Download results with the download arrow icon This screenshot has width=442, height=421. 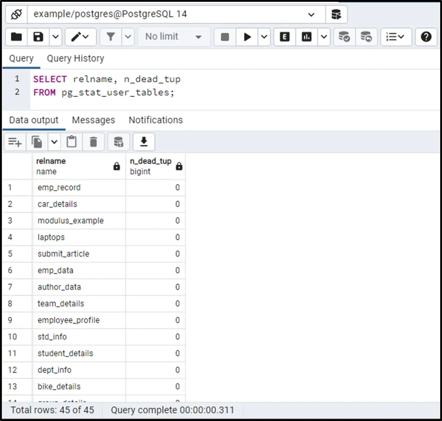[144, 142]
